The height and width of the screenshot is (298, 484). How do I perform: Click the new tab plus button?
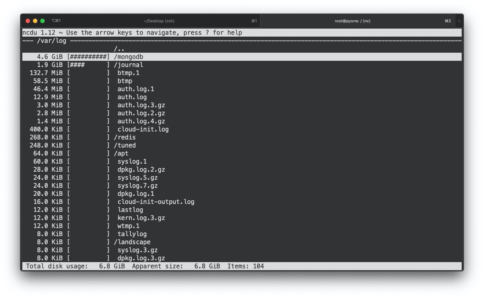(459, 21)
